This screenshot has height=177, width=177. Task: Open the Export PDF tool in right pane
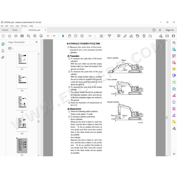click(x=174, y=49)
